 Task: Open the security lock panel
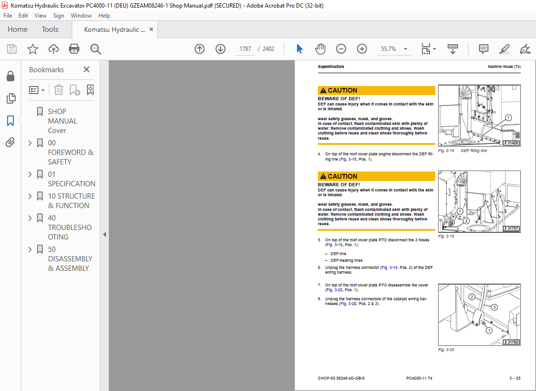[10, 76]
